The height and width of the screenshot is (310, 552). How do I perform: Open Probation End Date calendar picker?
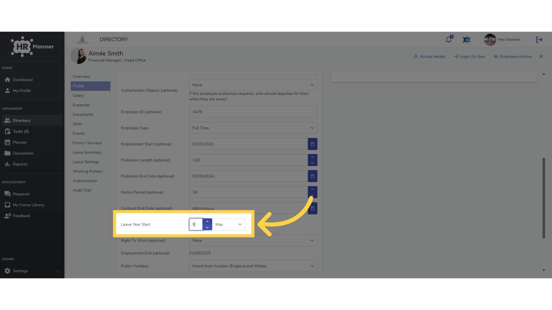pos(313,176)
